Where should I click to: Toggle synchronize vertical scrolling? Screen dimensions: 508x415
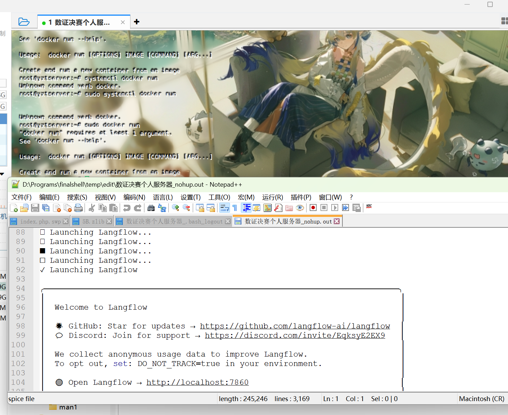[x=200, y=208]
